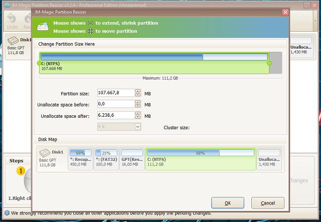Select the C: (NTFS) 111,2 GB partition in Disk Map
The image size is (321, 222).
click(201, 159)
